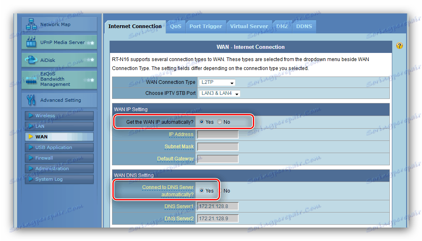422x241 pixels.
Task: Click the Subnet Mask input field
Action: 218,147
